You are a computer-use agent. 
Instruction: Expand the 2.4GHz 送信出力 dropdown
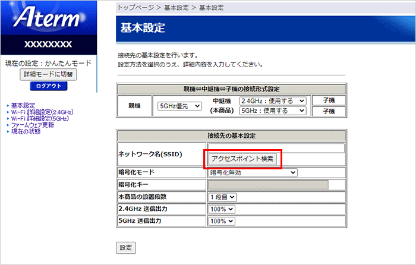[222, 209]
